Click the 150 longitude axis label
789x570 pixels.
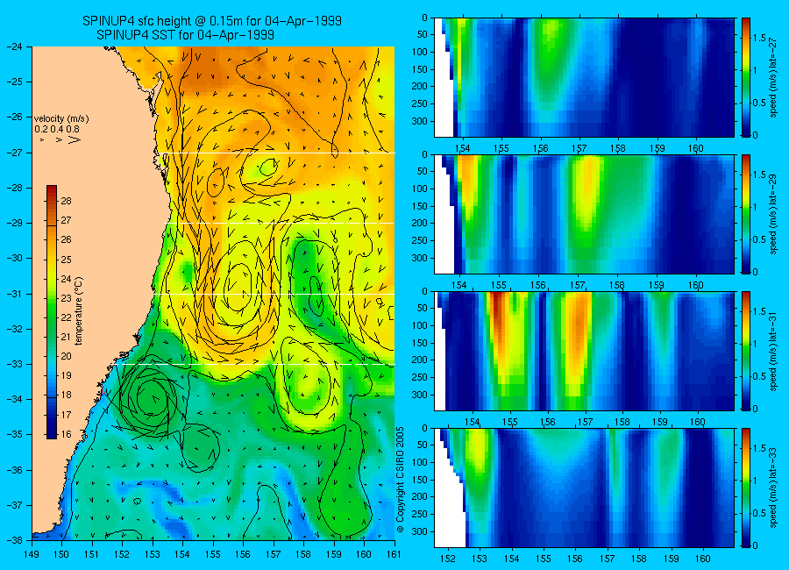tap(62, 554)
